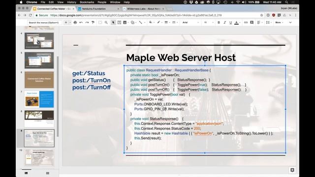
Task: Click the browser Back arrow
Action: click(x=19, y=15)
